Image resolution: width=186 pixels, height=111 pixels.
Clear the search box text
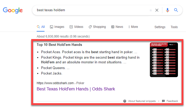pos(157,10)
